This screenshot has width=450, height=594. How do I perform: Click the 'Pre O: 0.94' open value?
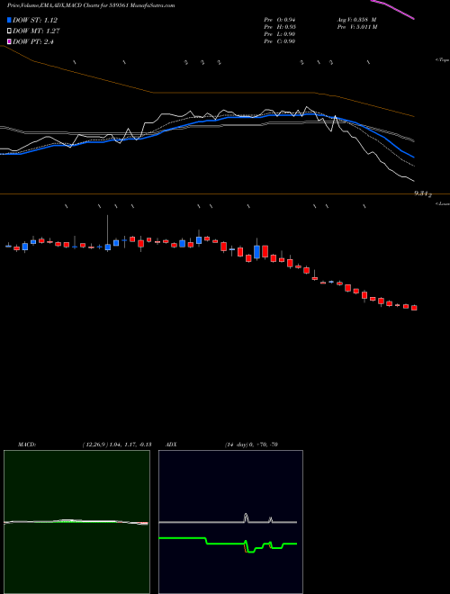click(x=280, y=20)
